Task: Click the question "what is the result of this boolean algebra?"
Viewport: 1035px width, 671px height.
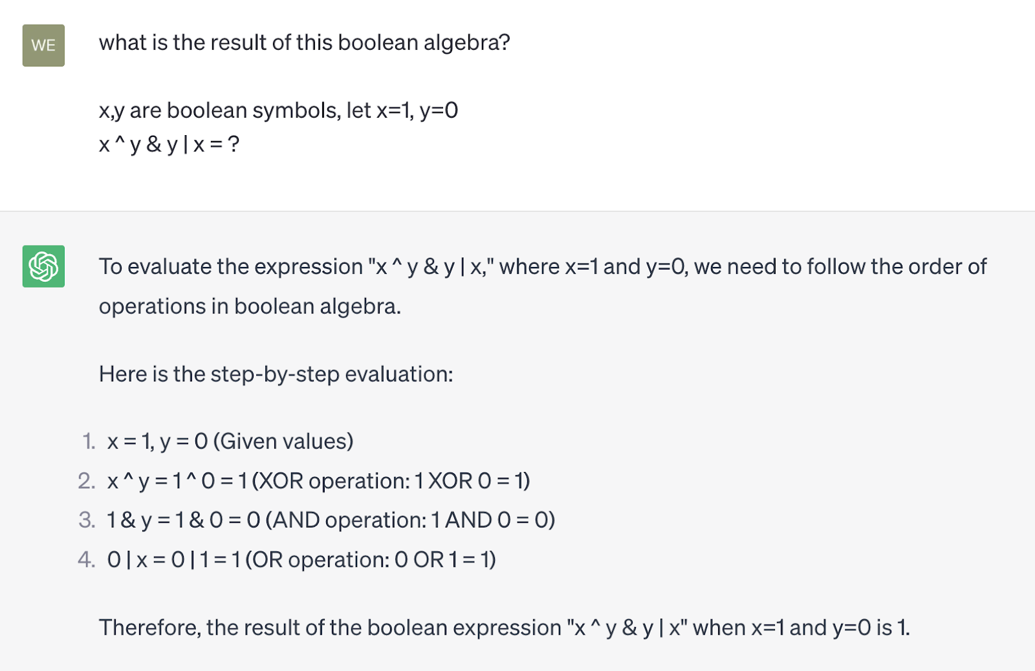Action: point(304,43)
